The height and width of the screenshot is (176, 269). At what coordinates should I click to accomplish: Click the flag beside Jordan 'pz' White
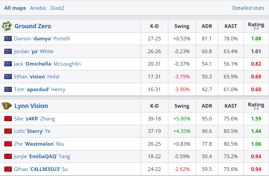[x=8, y=51]
